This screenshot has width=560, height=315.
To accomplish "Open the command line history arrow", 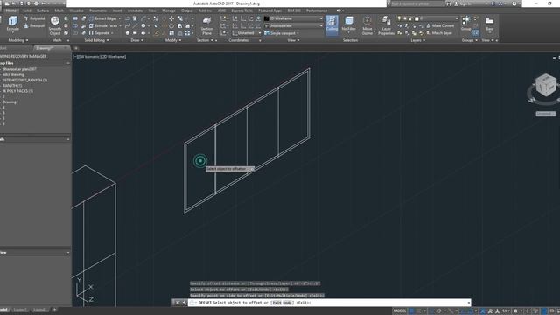I will coord(469,303).
